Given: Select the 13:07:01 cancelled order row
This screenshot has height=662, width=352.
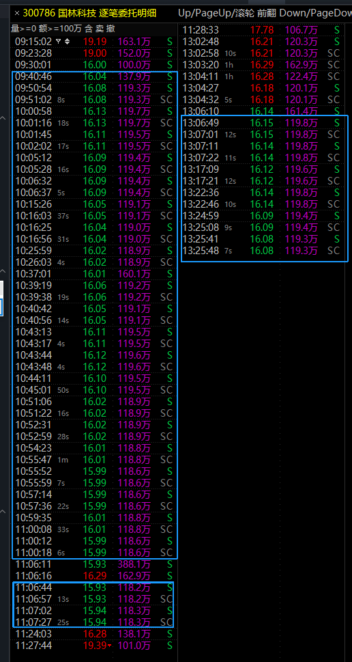Looking at the screenshot, I should 263,135.
